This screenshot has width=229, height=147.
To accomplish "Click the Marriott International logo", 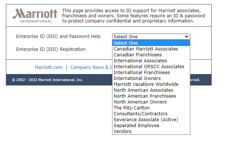I will (x=35, y=15).
